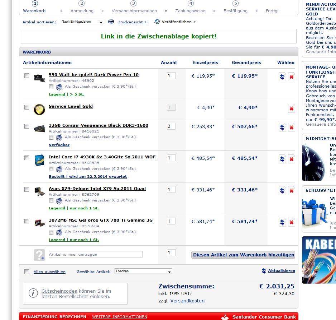Click the Alles auswählen link
The width and height of the screenshot is (336, 320).
tap(49, 272)
